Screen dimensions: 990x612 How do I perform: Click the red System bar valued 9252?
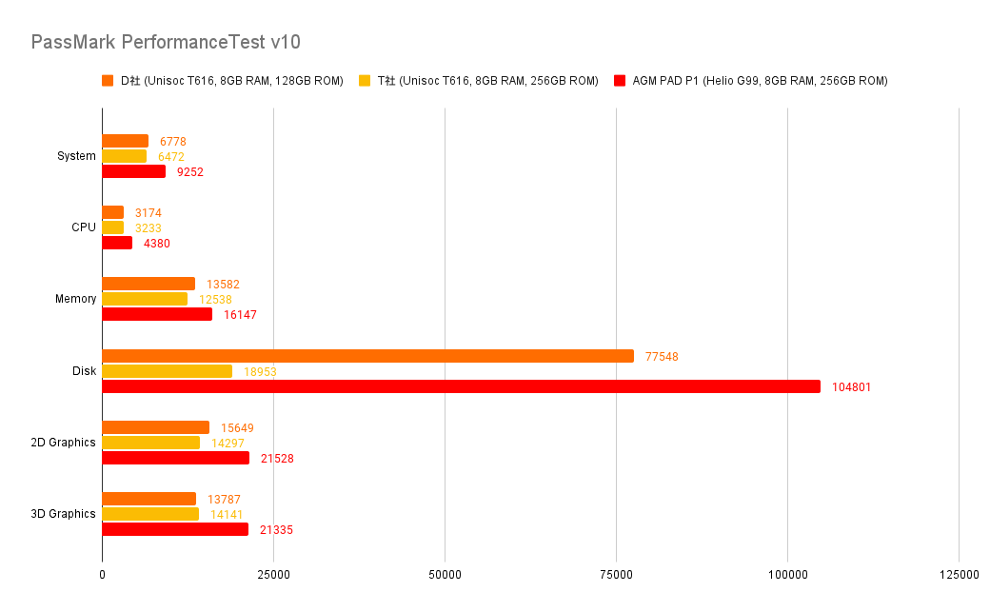pyautogui.click(x=133, y=171)
